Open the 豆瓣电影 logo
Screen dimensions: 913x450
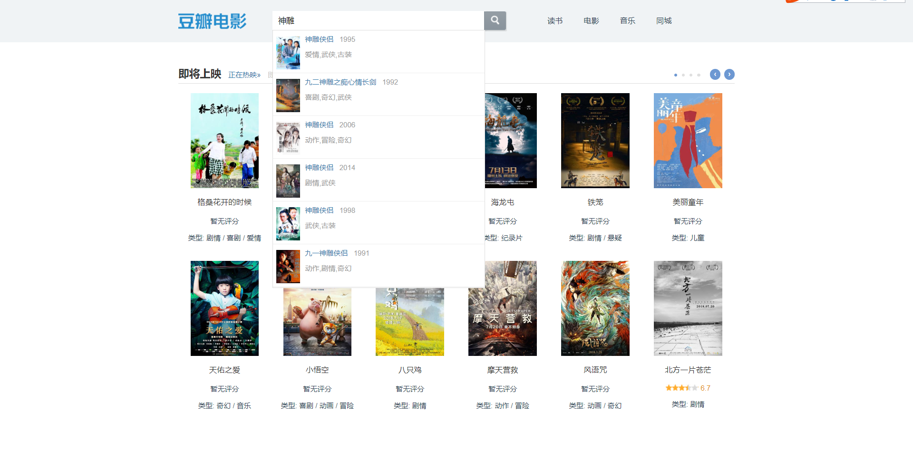tap(212, 21)
